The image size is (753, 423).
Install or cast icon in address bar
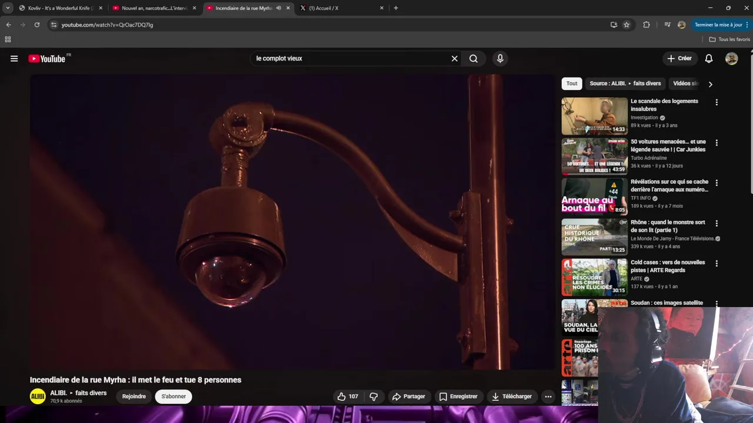coord(614,25)
